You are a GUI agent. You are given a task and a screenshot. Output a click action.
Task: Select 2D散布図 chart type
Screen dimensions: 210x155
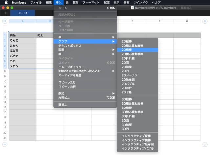coord(137,80)
